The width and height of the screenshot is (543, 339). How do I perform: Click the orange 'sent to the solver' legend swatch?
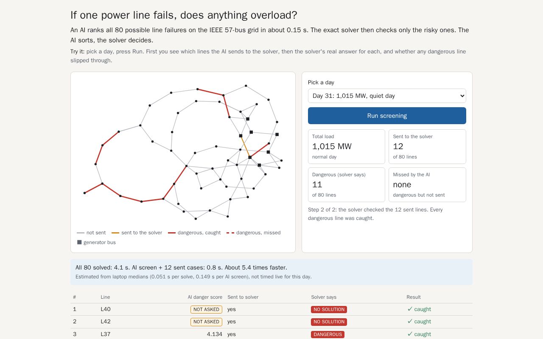click(x=115, y=233)
